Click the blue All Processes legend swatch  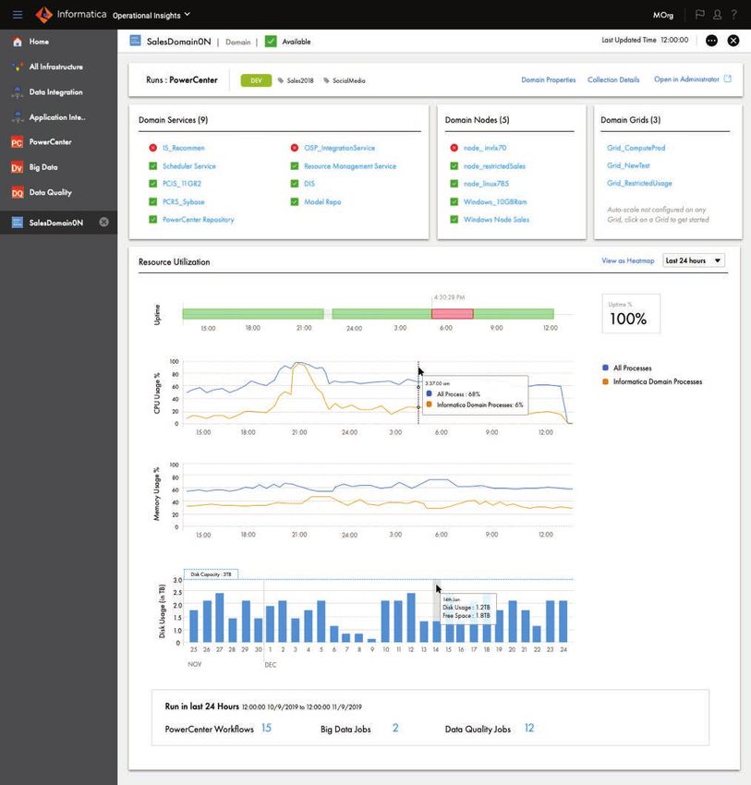click(605, 368)
